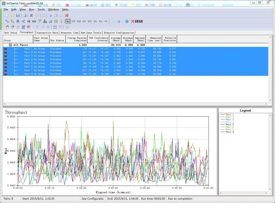The image size is (275, 203).
Task: Click the Undo arrow icon in second toolbar
Action: [x=7, y=21]
